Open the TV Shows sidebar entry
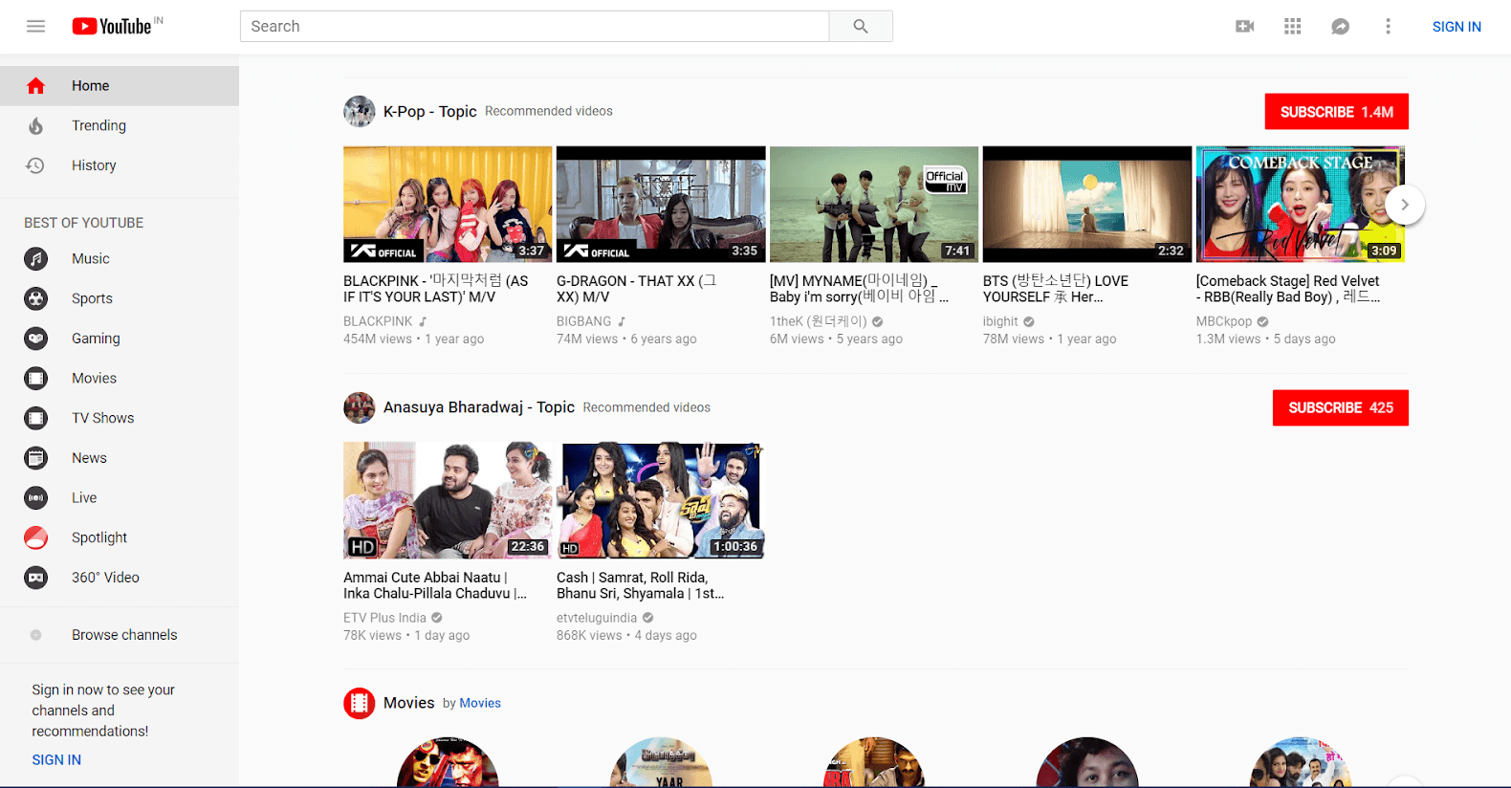Viewport: 1511px width, 788px height. [120, 418]
